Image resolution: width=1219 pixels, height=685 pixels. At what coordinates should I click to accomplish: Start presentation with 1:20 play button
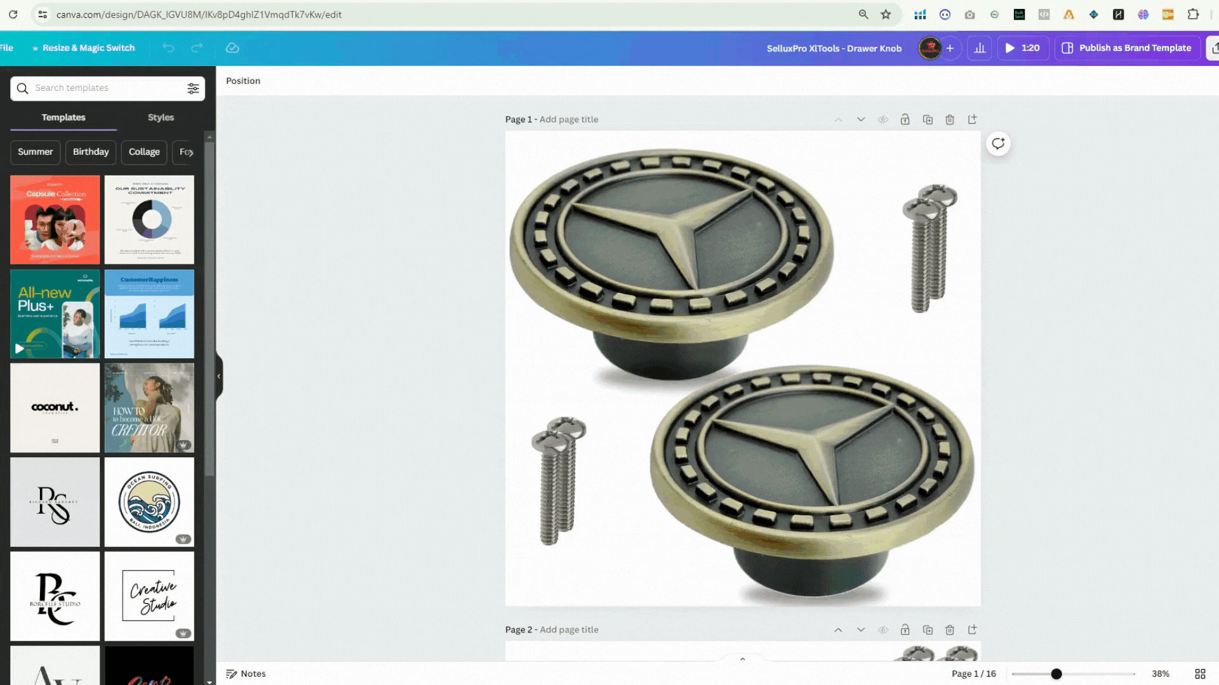point(1022,48)
